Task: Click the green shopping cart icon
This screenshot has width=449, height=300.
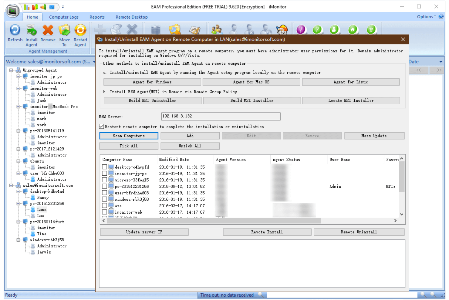Action: [371, 30]
